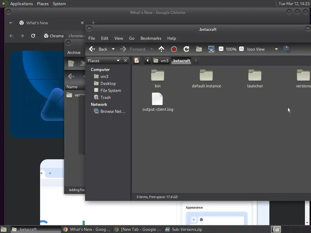Click the Chrome page scrollbar down arrow

(307, 223)
